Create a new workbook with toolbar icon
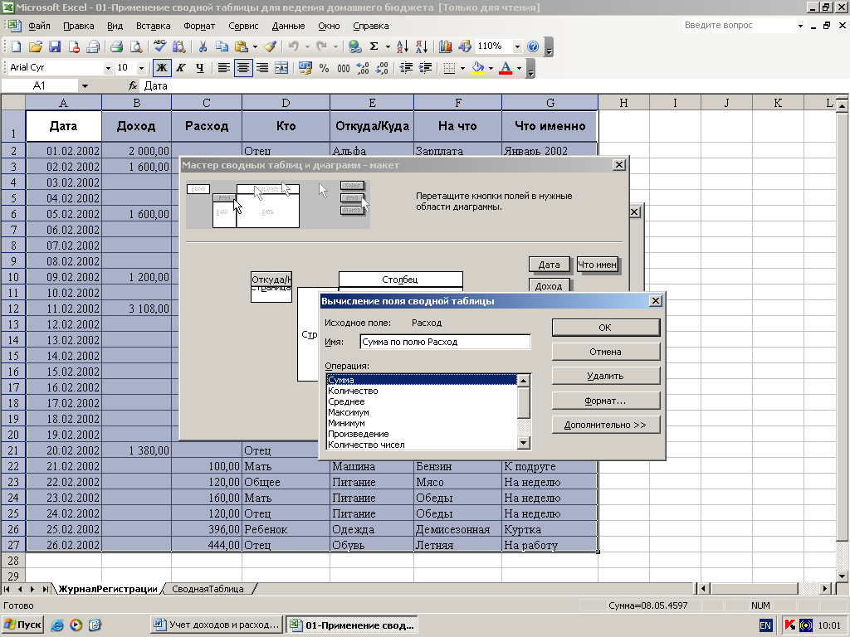Viewport: 850px width, 637px height. (x=17, y=46)
